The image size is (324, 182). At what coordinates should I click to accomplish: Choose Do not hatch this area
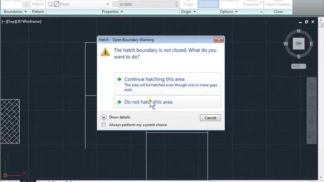click(168, 102)
